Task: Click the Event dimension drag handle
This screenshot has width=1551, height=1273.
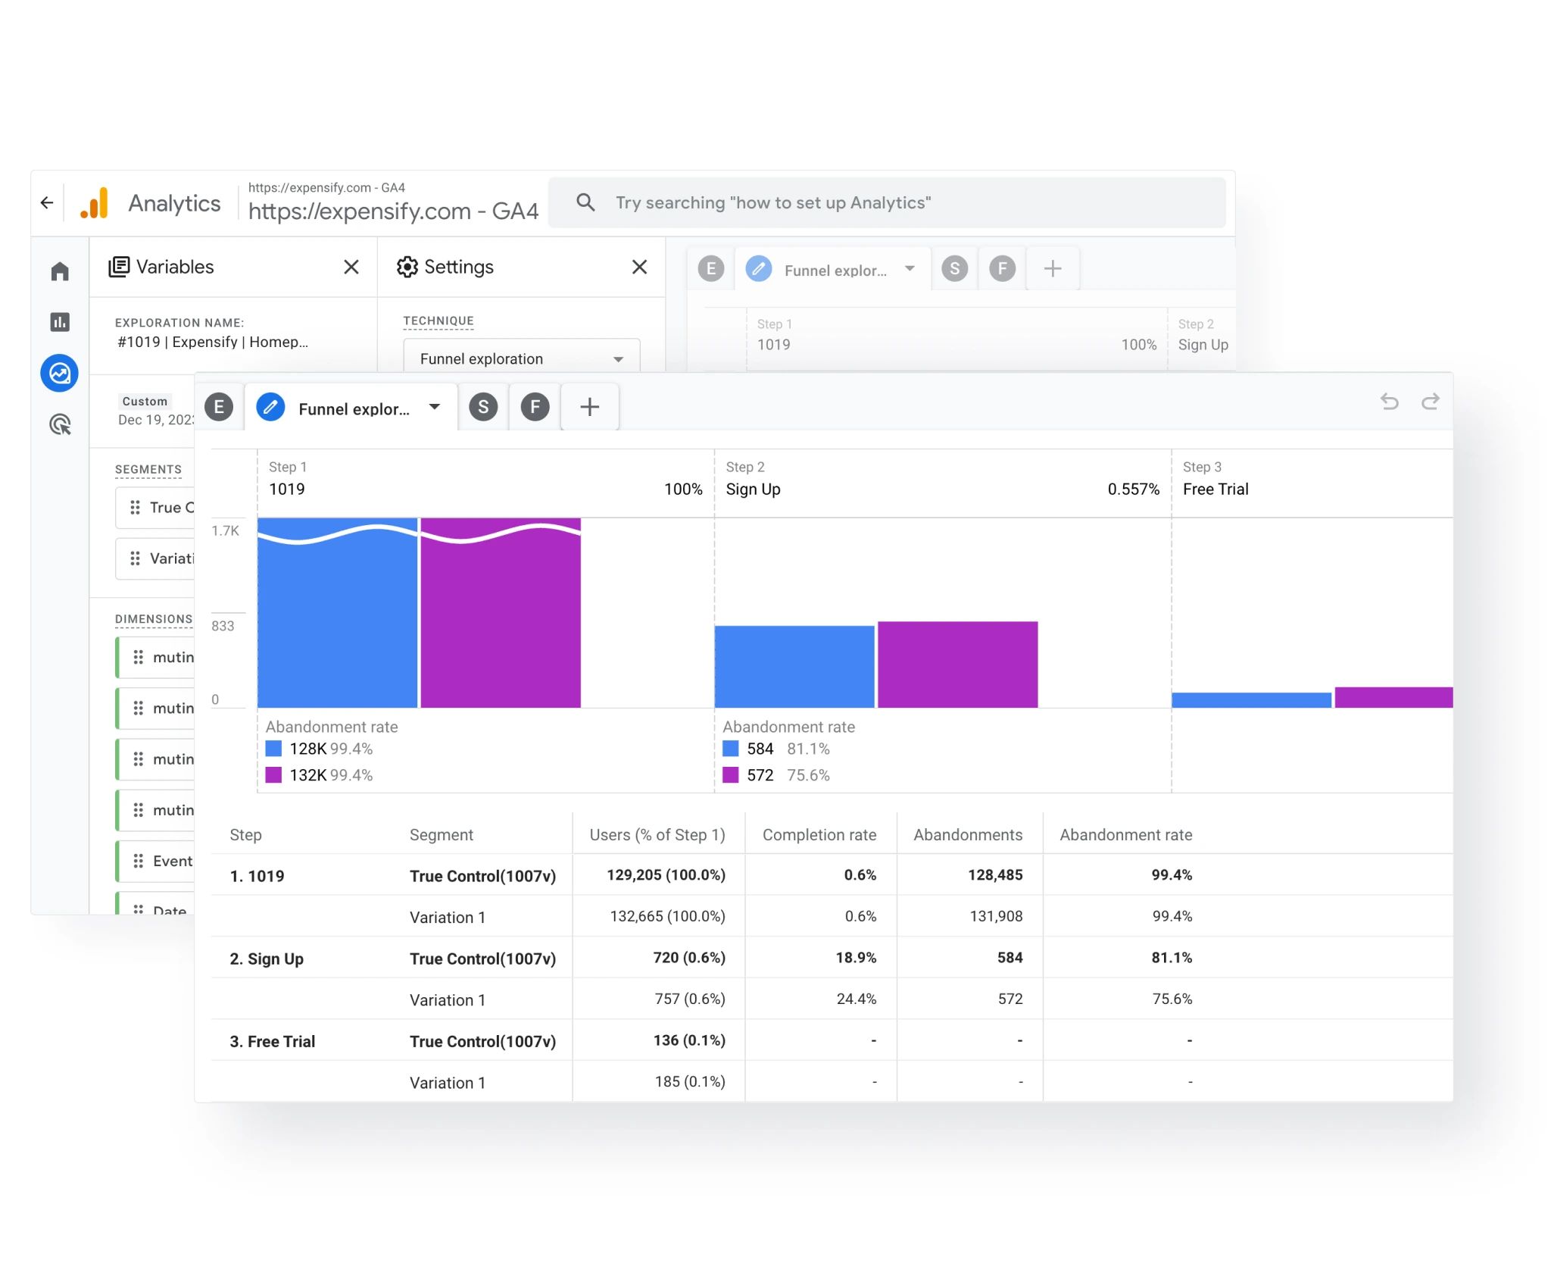Action: [138, 861]
